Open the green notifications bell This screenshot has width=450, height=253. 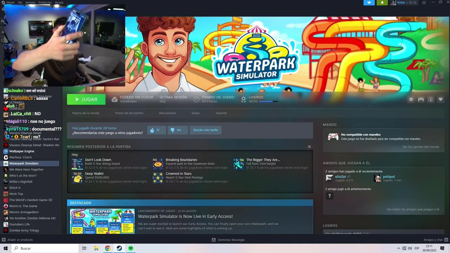click(x=382, y=2)
